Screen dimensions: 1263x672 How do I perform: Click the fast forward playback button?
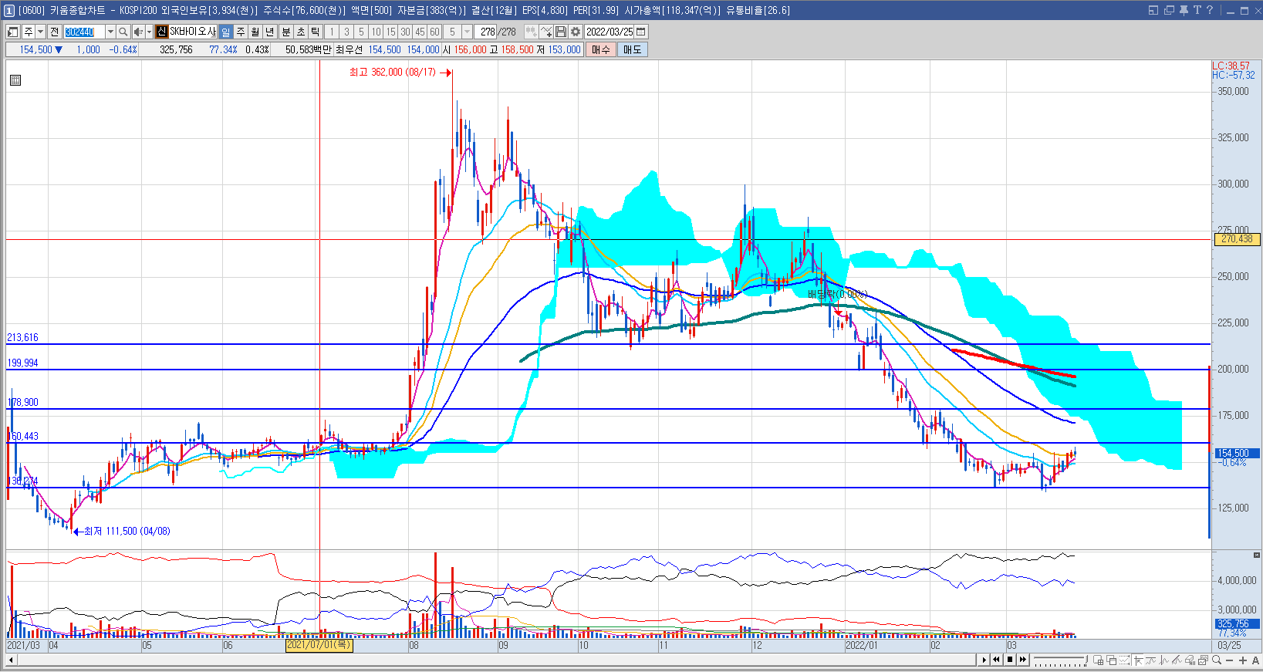click(x=1023, y=660)
